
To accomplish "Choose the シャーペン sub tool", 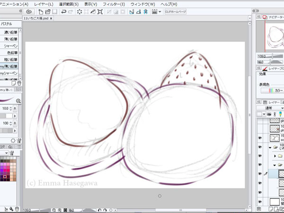I will click(x=9, y=46).
